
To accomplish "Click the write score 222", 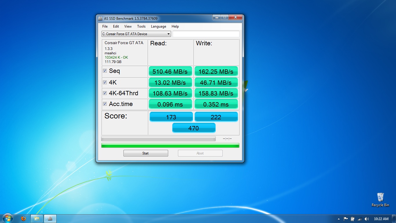I will pos(216,117).
